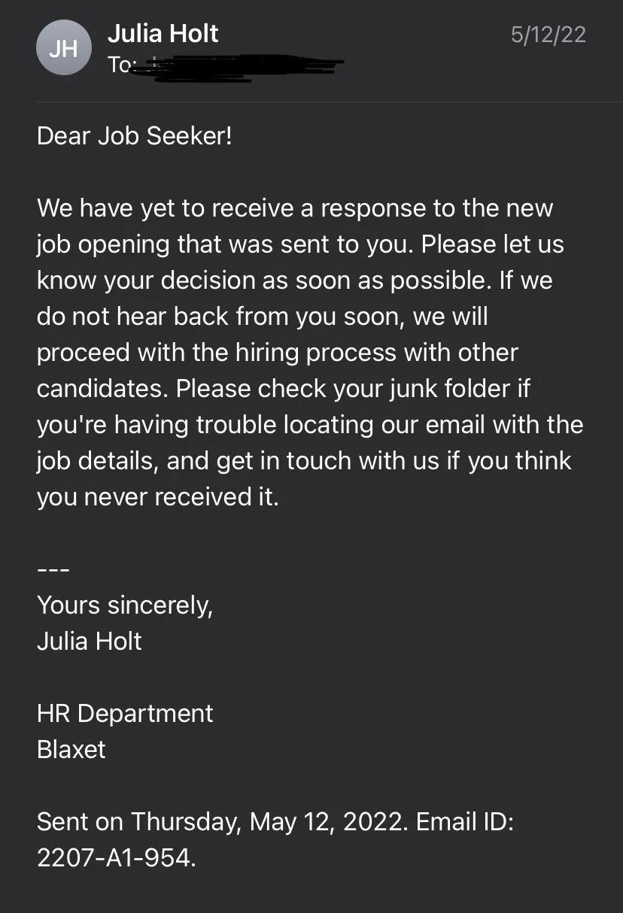Tap the triple-dash signature separator
623x913 pixels.
(x=53, y=569)
